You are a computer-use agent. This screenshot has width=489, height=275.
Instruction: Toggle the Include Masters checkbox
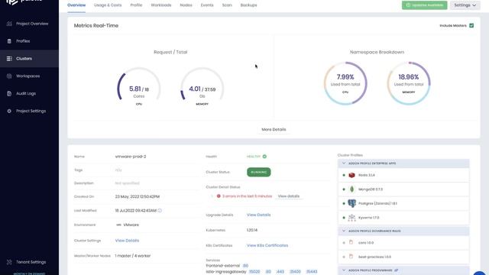[x=471, y=25]
